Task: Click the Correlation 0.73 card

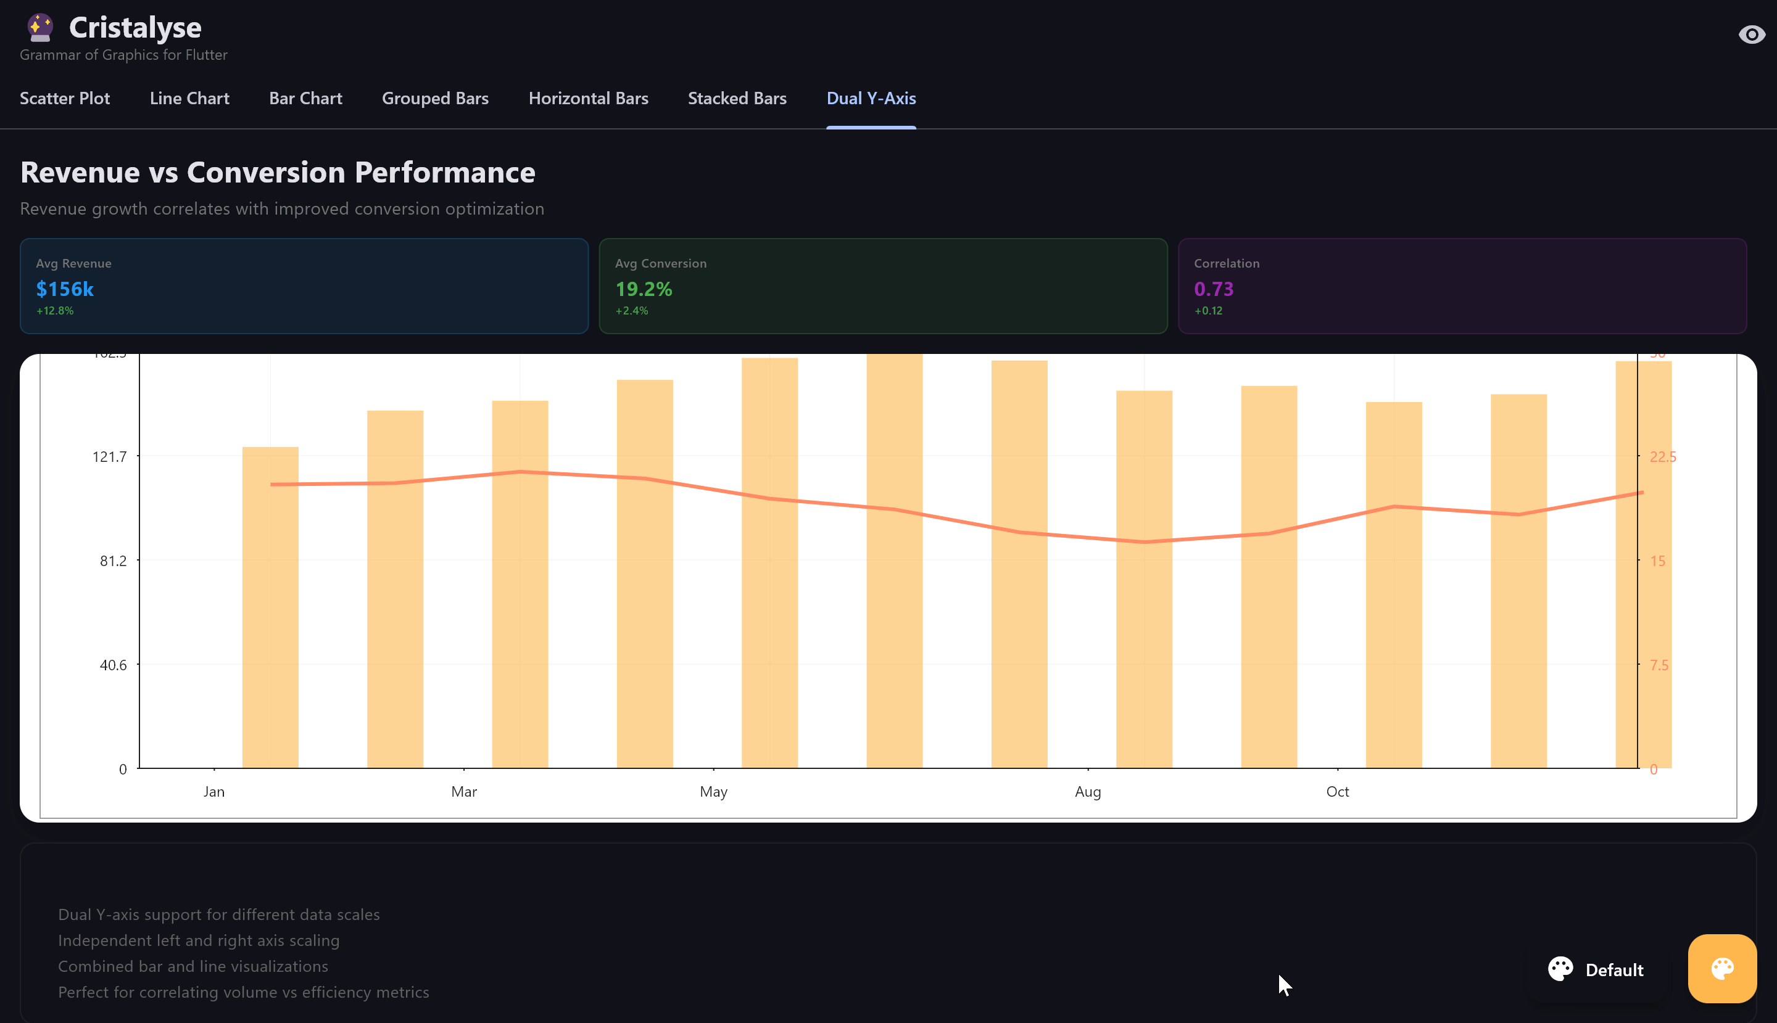Action: point(1462,286)
